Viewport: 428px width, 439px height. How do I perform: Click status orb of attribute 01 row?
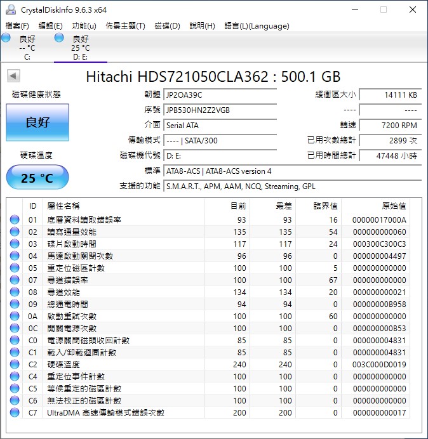click(15, 219)
